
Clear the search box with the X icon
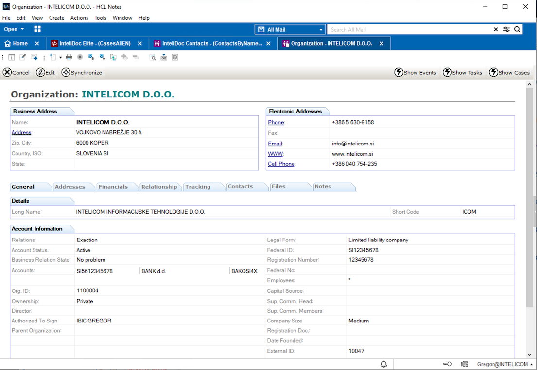point(496,30)
